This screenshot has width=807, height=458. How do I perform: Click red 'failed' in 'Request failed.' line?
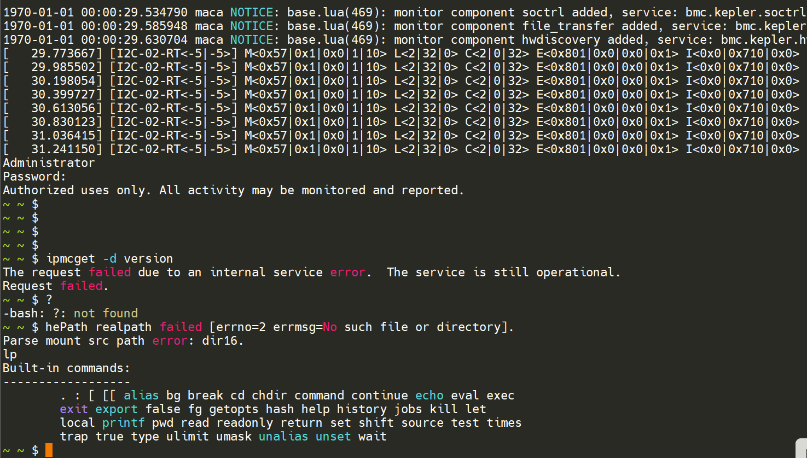tap(82, 286)
